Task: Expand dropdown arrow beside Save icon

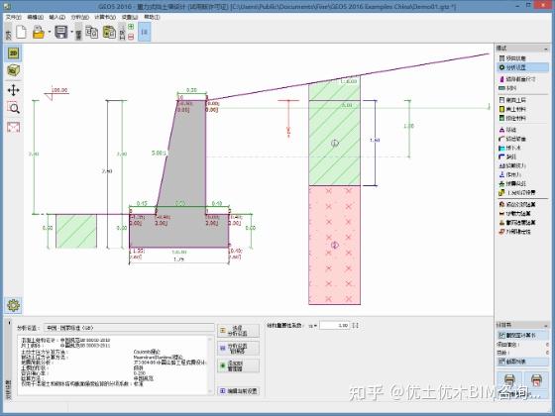Action: pos(71,32)
